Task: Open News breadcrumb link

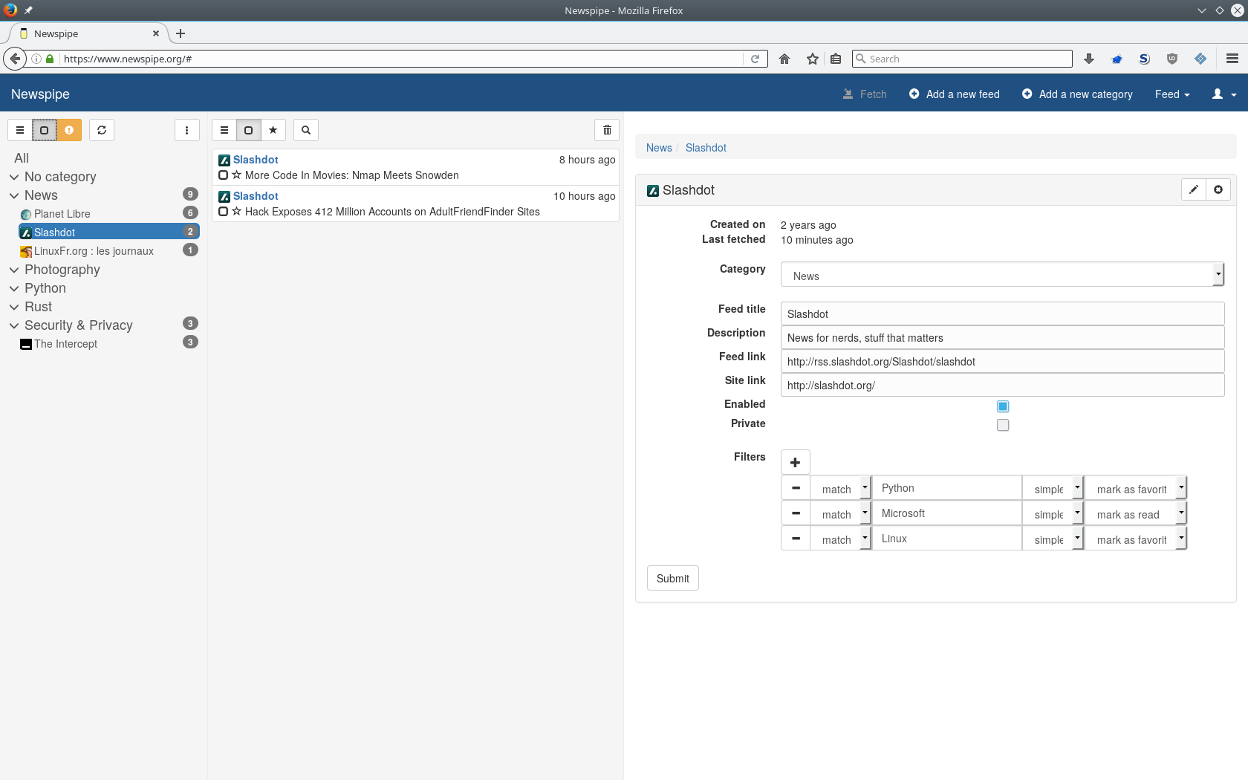Action: click(659, 148)
